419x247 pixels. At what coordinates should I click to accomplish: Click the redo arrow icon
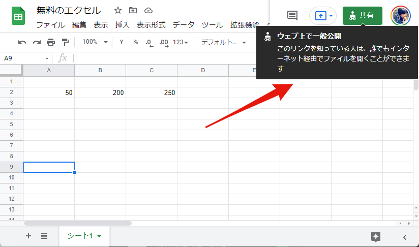pyautogui.click(x=36, y=42)
